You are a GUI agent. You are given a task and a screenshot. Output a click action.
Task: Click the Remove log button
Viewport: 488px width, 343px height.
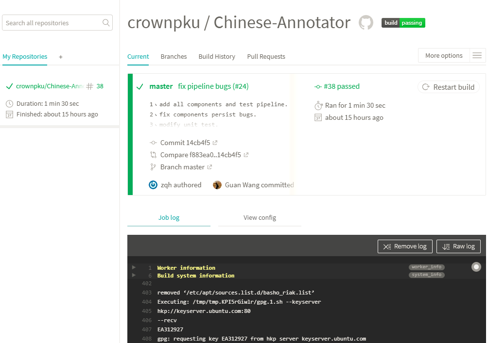point(405,246)
